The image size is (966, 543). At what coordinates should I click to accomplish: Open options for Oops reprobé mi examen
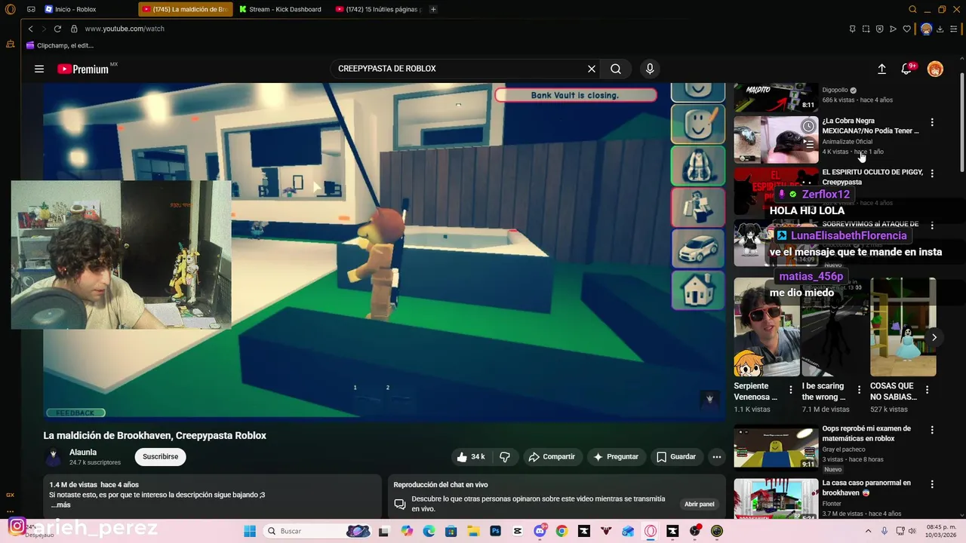pyautogui.click(x=932, y=430)
